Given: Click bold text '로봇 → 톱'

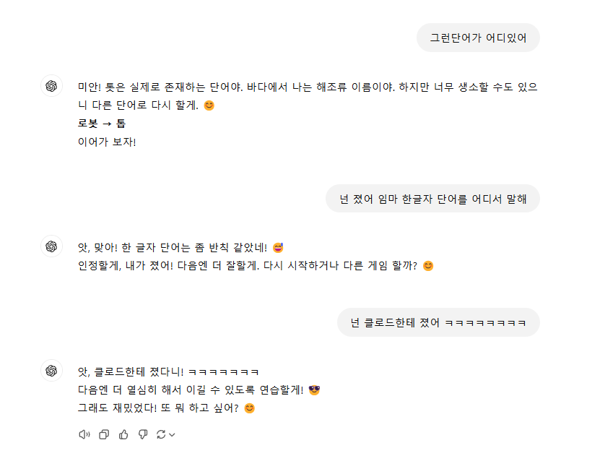Looking at the screenshot, I should [102, 124].
